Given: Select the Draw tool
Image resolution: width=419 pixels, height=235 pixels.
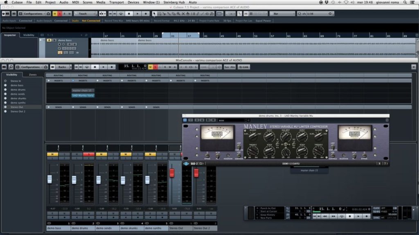Looking at the screenshot, I should (197, 15).
